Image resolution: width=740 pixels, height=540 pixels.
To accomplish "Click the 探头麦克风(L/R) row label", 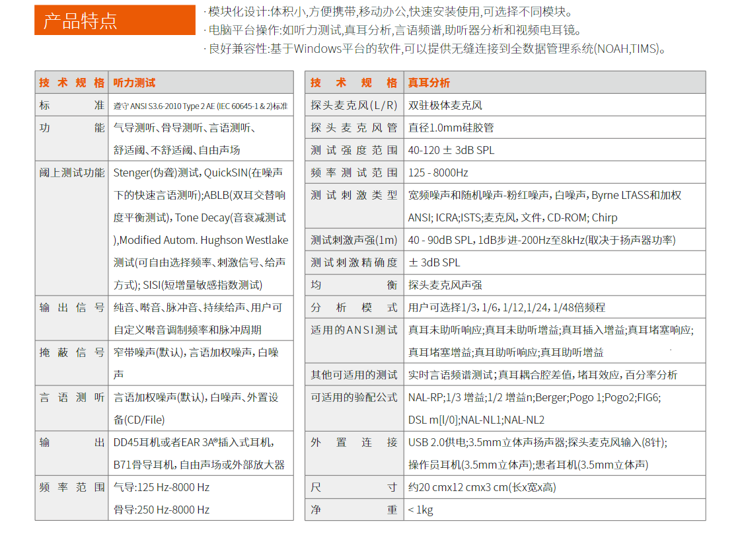I will (x=354, y=106).
